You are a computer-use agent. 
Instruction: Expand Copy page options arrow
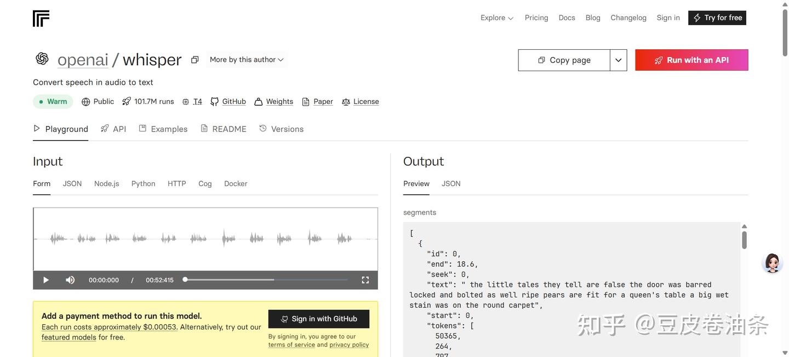click(x=619, y=60)
